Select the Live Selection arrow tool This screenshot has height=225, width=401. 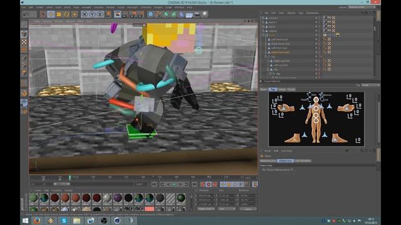pos(43,14)
